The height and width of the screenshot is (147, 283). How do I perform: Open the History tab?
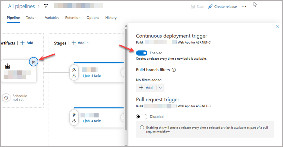(x=111, y=18)
